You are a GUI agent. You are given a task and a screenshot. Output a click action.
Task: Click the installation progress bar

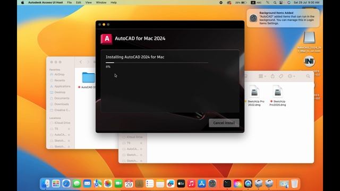157,63
